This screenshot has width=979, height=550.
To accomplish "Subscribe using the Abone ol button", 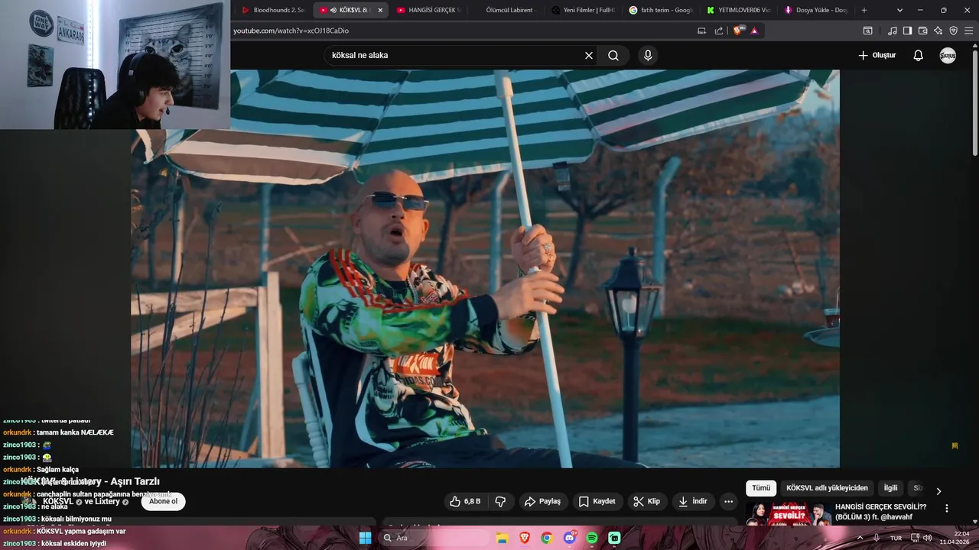I will pyautogui.click(x=163, y=501).
